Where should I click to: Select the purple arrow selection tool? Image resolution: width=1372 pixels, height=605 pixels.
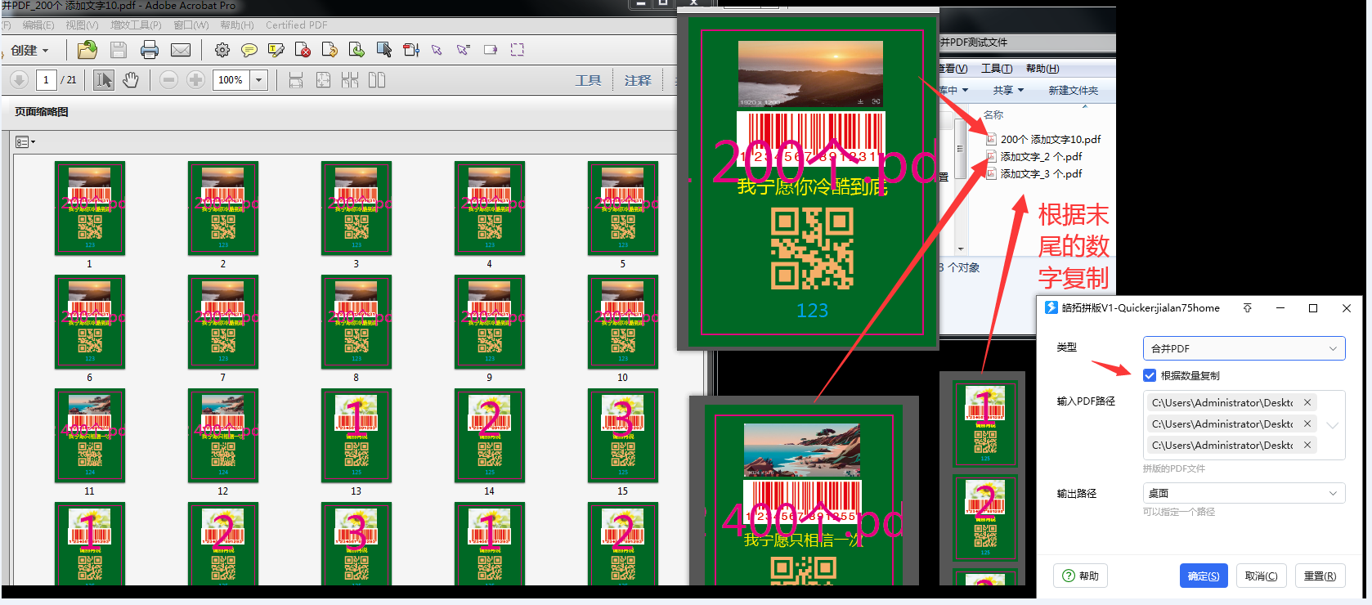point(437,50)
